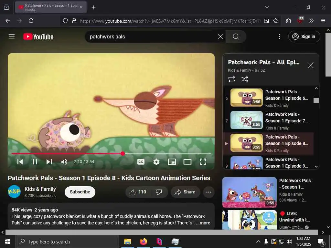Dislike this video
Screen dimensions: 331x248
pyautogui.click(x=159, y=192)
